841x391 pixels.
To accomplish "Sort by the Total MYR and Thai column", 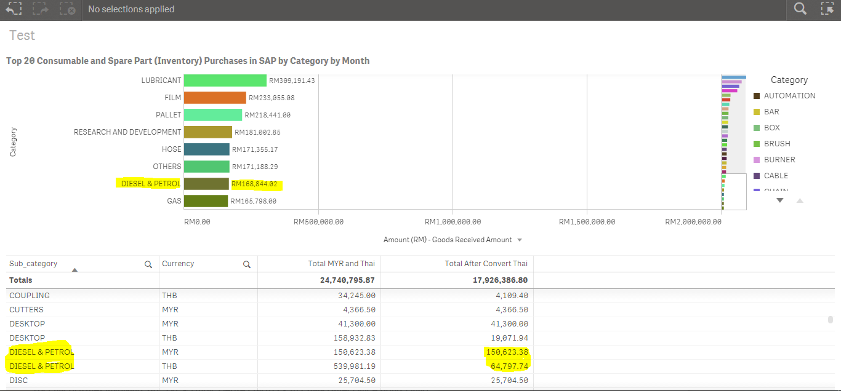I will 341,264.
